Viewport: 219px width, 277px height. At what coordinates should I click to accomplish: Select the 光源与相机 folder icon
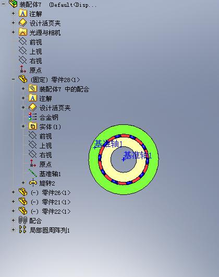pyautogui.click(x=23, y=32)
